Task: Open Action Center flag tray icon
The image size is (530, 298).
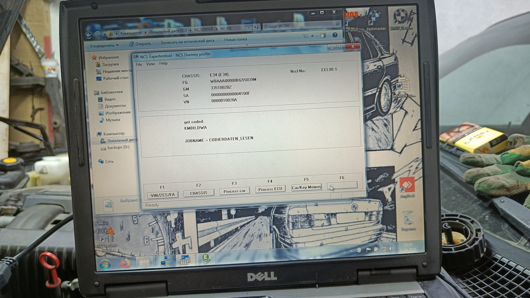Action: 368,250
